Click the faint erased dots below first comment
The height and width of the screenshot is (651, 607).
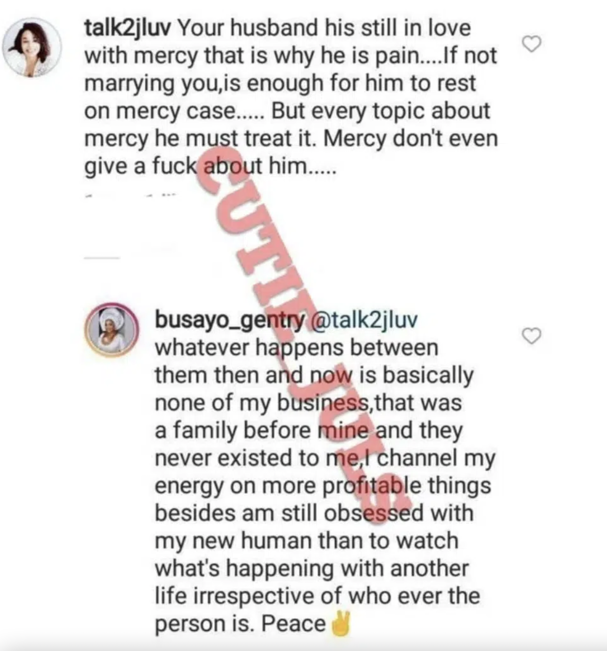tap(130, 196)
